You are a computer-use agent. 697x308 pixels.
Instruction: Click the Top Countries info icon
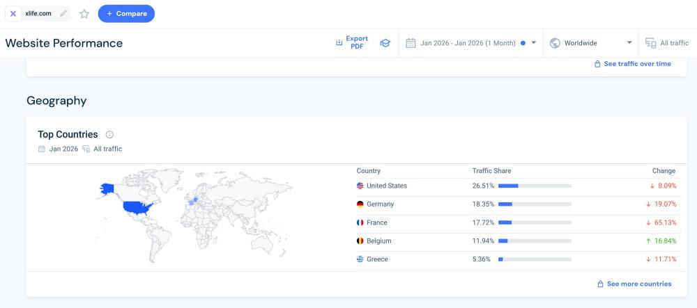point(109,135)
